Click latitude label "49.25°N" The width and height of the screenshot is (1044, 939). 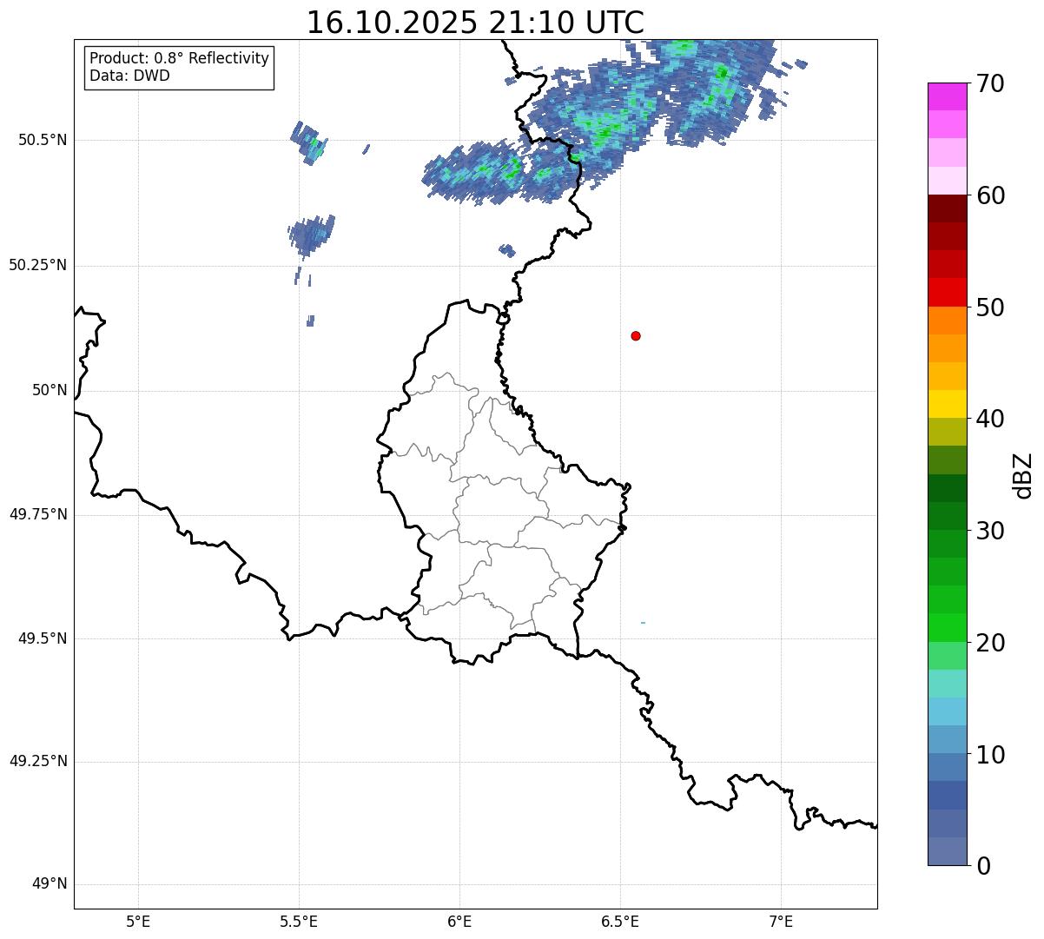(x=38, y=762)
